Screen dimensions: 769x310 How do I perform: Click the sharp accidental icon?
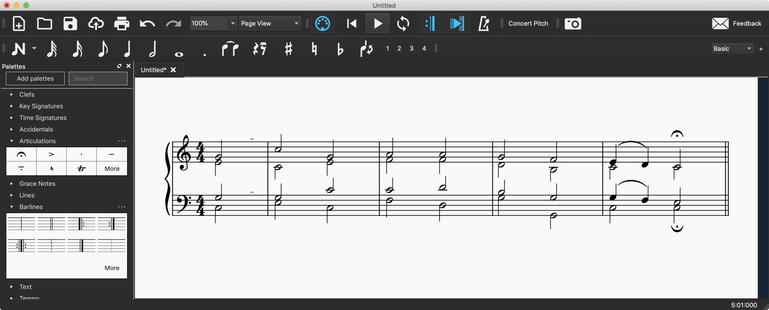pyautogui.click(x=288, y=49)
